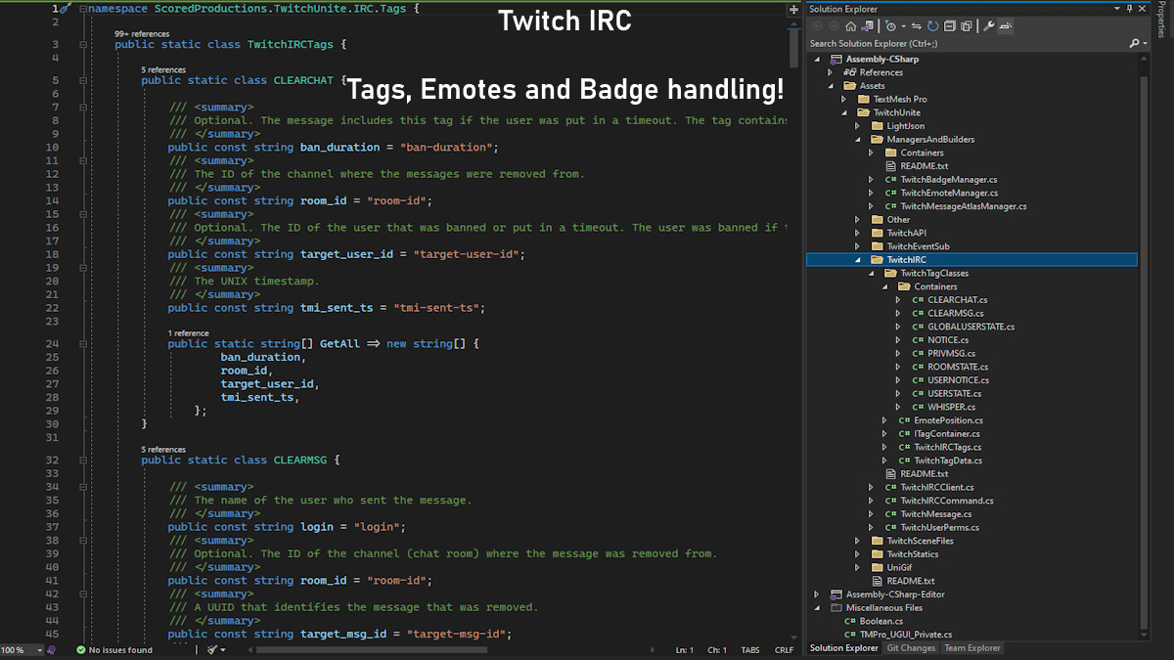The image size is (1174, 660).
Task: Expand the TwitchAPI folder
Action: point(857,233)
